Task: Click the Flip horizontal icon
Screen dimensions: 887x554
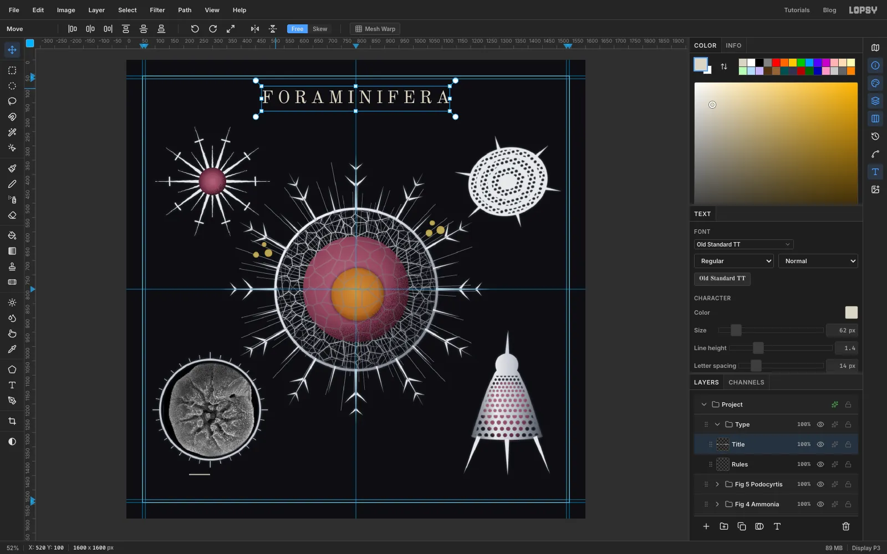Action: click(255, 29)
